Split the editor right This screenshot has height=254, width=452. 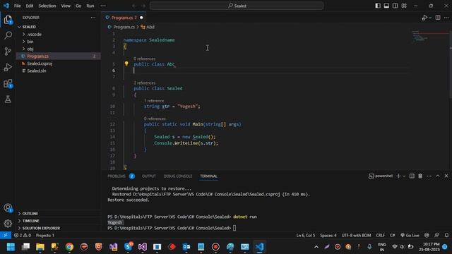[438, 18]
